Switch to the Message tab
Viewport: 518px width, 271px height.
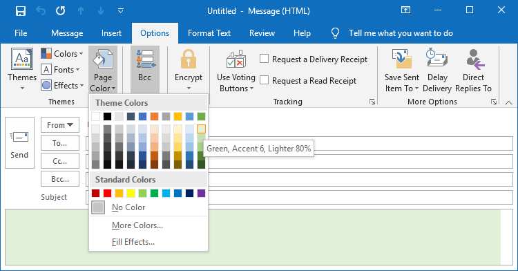pos(67,33)
